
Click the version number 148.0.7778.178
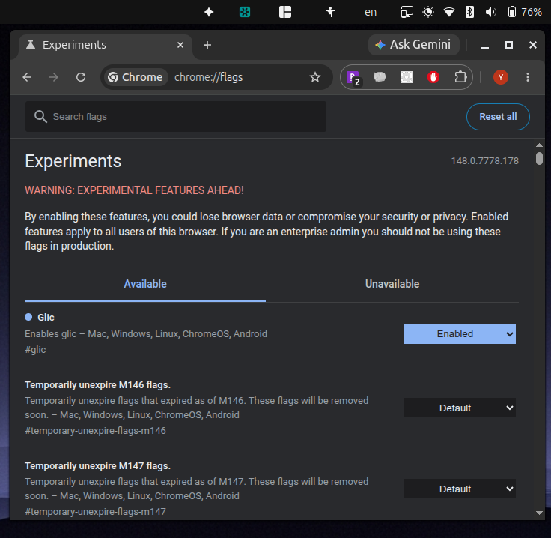pos(484,161)
